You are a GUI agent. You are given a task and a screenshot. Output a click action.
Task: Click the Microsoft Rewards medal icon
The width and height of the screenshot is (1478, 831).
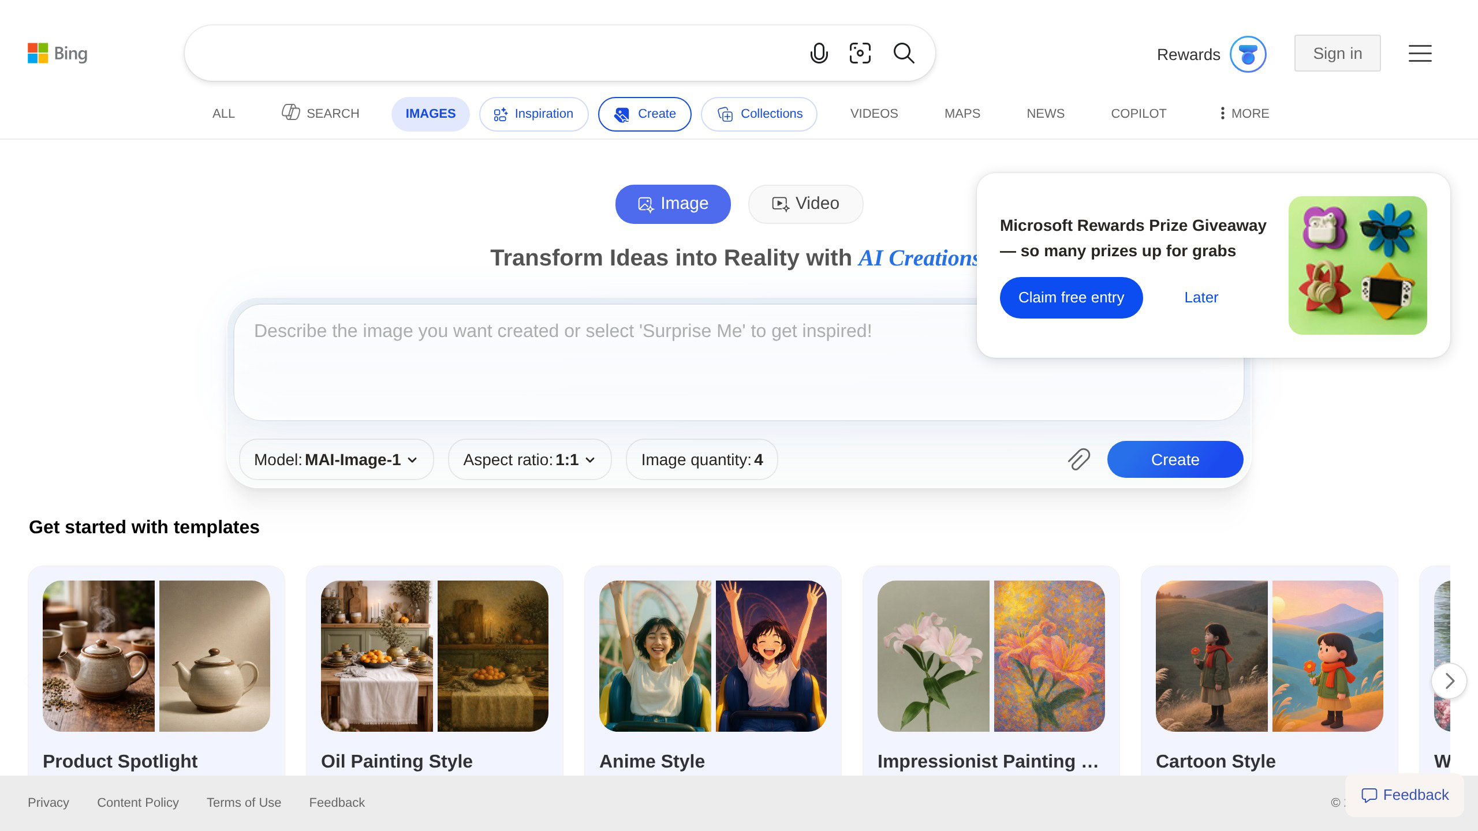(1247, 53)
